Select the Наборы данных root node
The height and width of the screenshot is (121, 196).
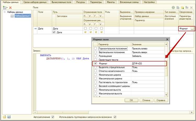point(15,12)
